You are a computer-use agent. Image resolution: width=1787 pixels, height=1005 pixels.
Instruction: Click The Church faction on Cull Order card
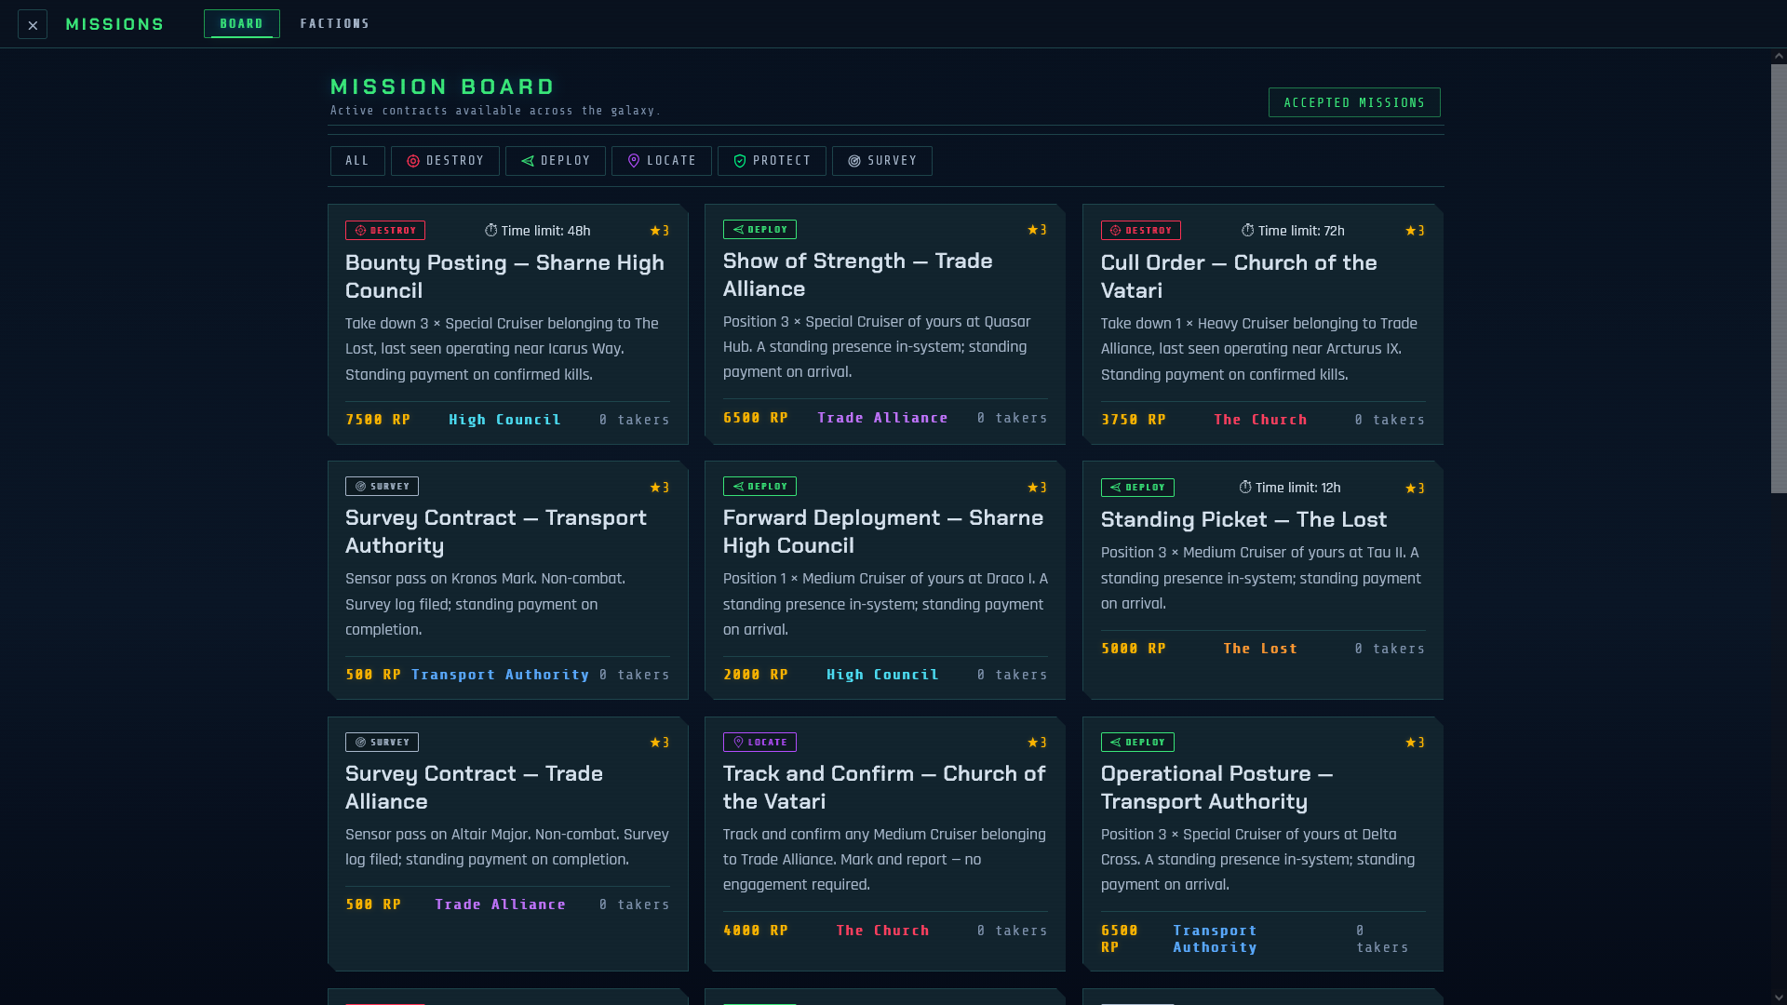point(1261,420)
